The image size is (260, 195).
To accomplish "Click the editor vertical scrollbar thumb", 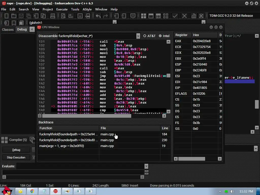I will pos(257,104).
